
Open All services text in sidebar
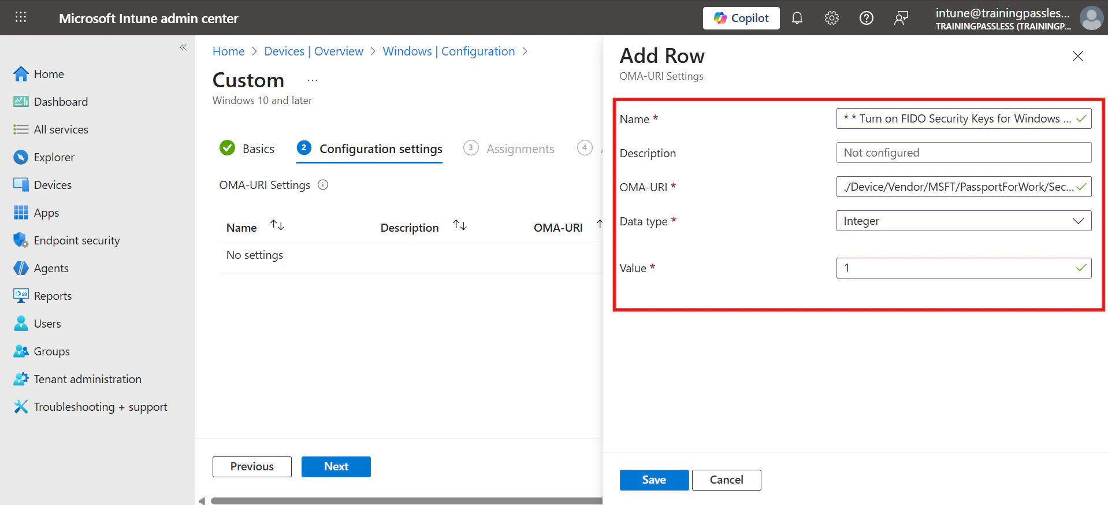61,129
